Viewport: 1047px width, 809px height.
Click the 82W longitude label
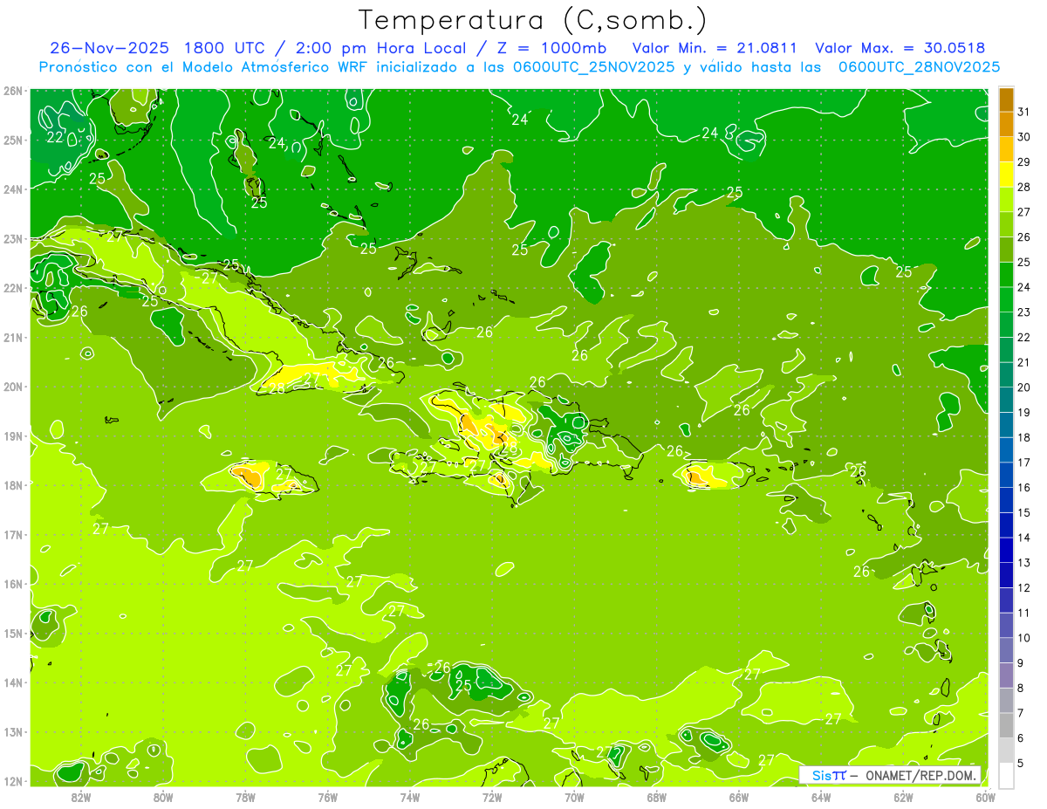[80, 796]
